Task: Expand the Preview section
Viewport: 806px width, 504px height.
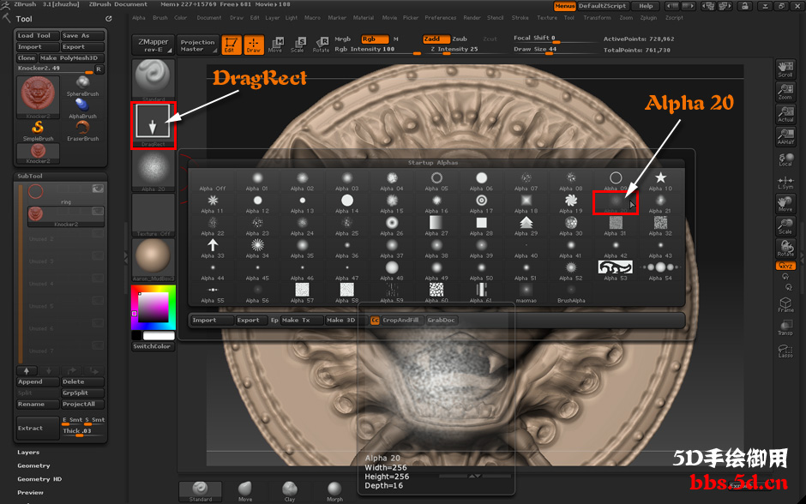Action: [30, 493]
